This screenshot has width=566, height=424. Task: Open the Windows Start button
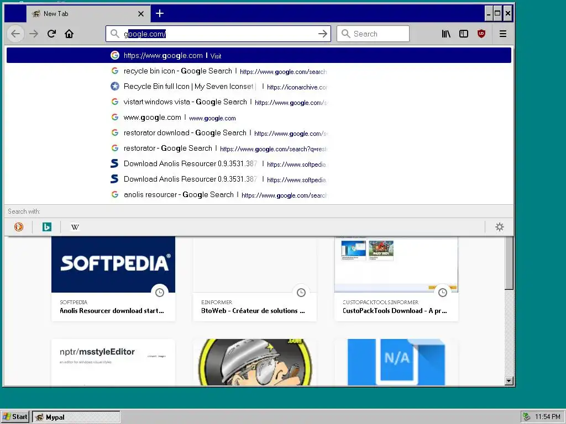(15, 417)
